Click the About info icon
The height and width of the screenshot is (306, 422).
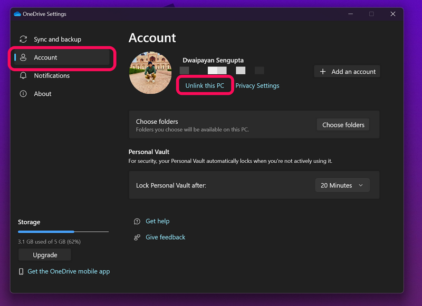[23, 94]
